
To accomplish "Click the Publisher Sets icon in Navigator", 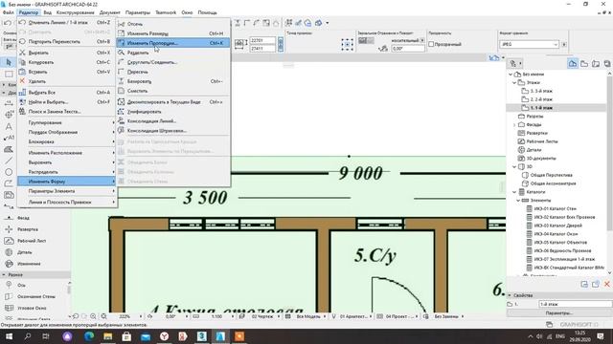I will [x=607, y=64].
